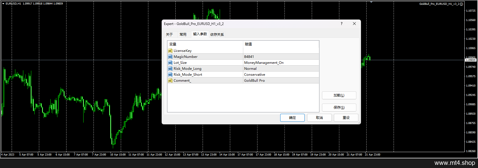Viewport: 478px width, 168px height.
Task: Select the Risk_Mode_Long variable name
Action: point(188,69)
